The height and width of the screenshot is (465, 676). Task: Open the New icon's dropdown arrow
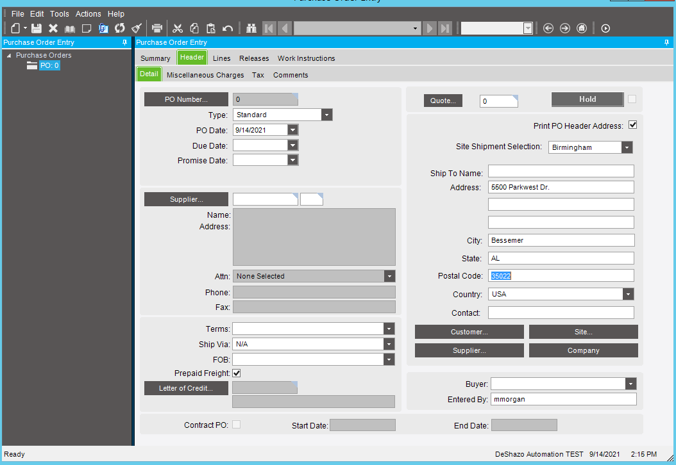tap(26, 28)
